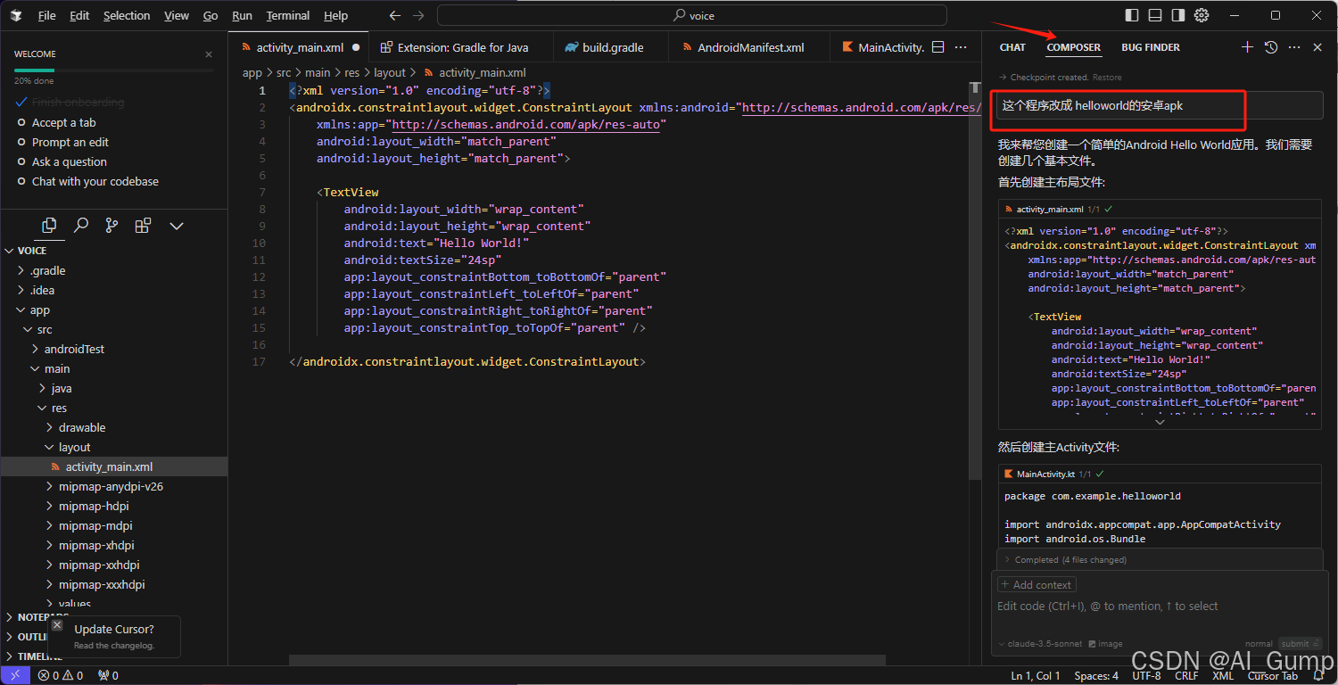Select the Prompt an edit onboarding step
The height and width of the screenshot is (685, 1338).
pyautogui.click(x=70, y=143)
